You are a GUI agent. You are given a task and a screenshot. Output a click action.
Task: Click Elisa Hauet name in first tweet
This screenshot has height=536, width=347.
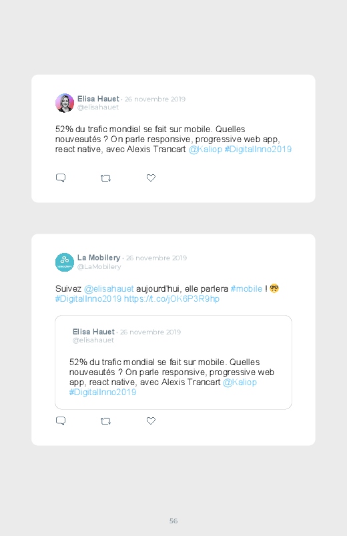click(98, 99)
